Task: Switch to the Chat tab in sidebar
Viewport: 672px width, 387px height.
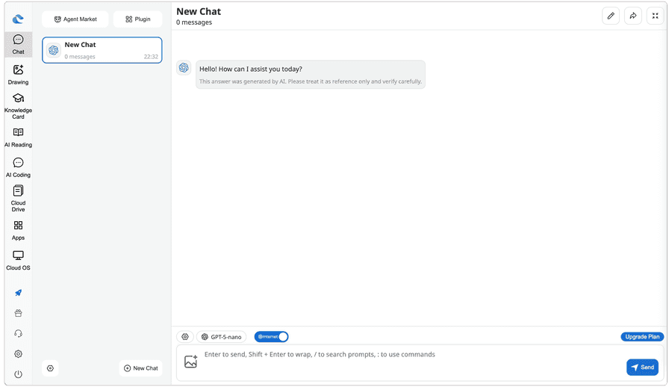Action: (18, 44)
